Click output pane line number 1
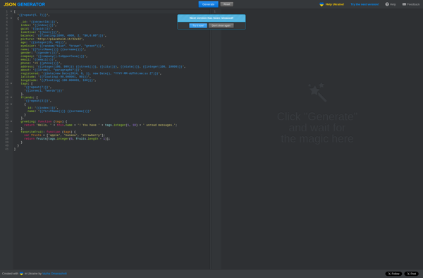This screenshot has width=423, height=278. point(215,11)
